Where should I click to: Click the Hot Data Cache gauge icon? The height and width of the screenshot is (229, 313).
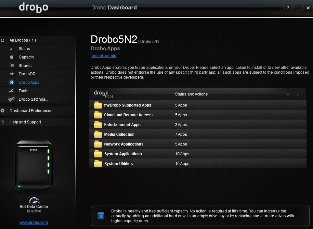pyautogui.click(x=34, y=200)
